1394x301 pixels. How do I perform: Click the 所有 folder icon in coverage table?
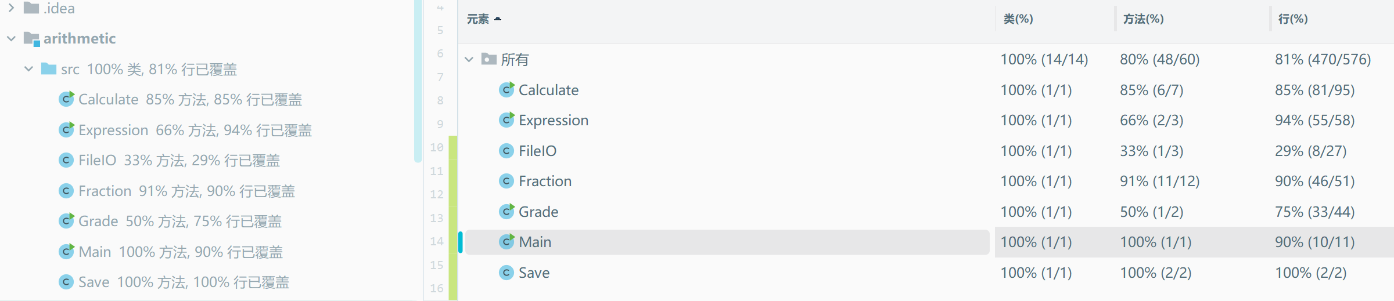point(489,59)
